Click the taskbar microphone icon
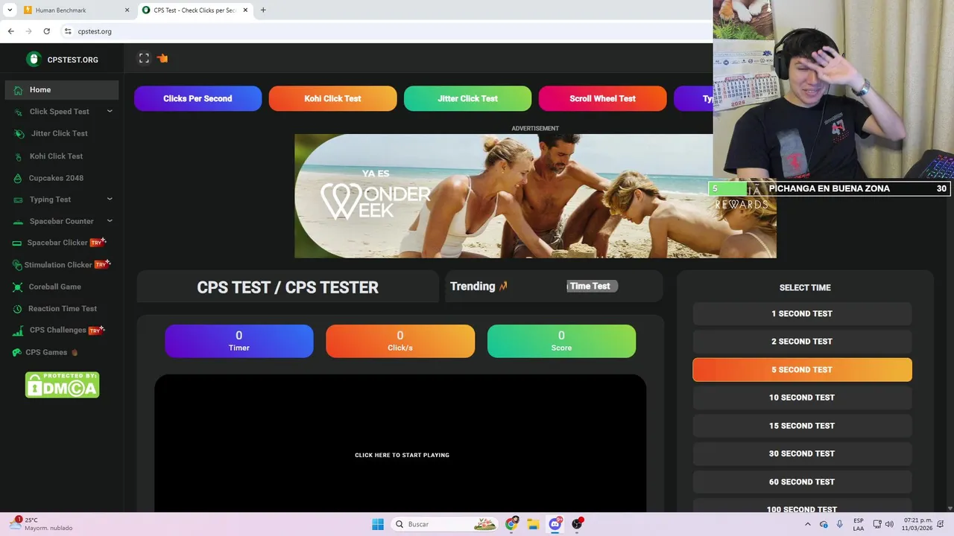Image resolution: width=954 pixels, height=536 pixels. 840,524
